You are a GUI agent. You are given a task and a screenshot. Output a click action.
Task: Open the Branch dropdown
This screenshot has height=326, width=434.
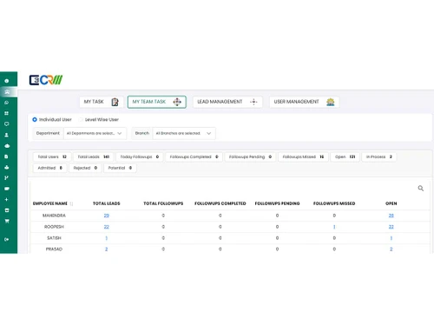184,133
